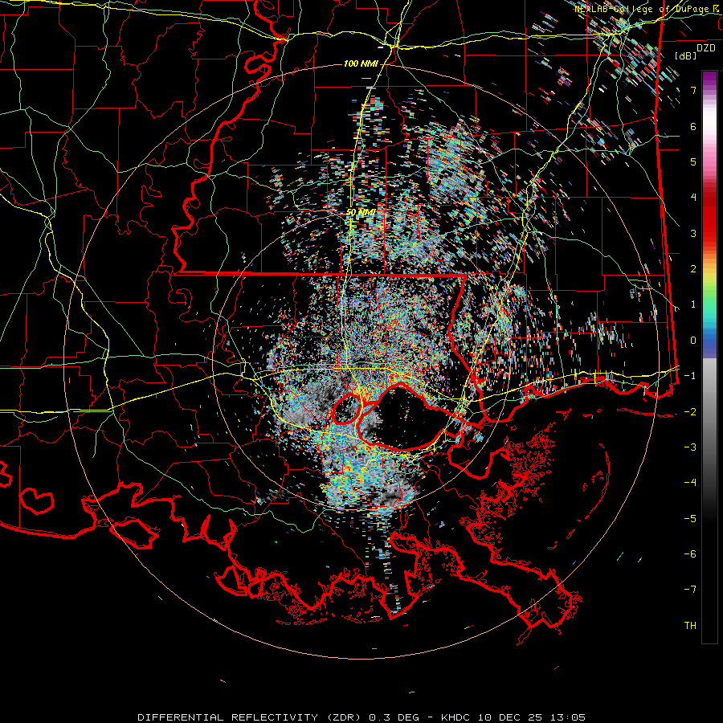The width and height of the screenshot is (723, 723).
Task: Click the 100 NMI range ring label
Action: coord(361,63)
